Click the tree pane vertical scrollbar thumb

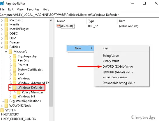tap(51, 82)
